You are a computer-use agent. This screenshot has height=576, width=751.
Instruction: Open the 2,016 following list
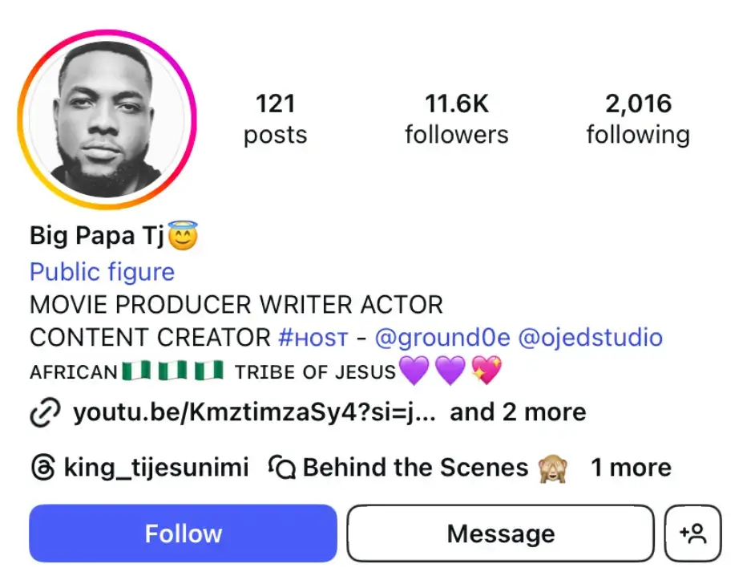point(637,119)
